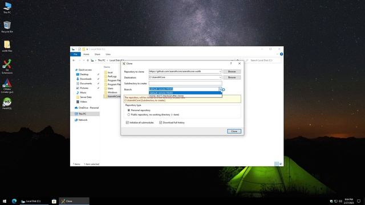The image size is (365, 205).
Task: Click the Name column header
Action: (107, 67)
